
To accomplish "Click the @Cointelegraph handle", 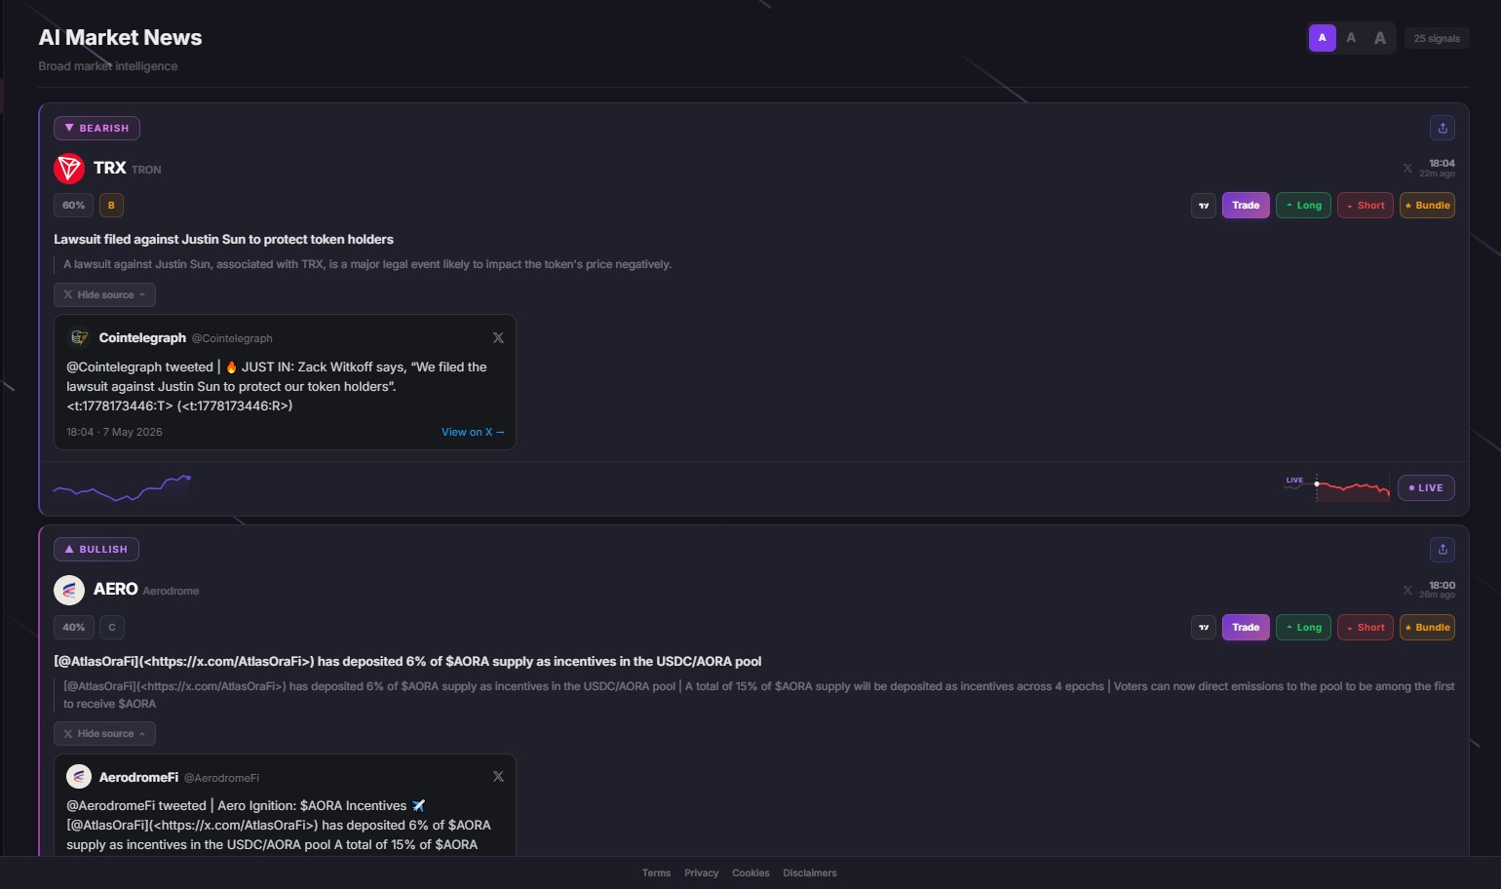I will pyautogui.click(x=232, y=338).
